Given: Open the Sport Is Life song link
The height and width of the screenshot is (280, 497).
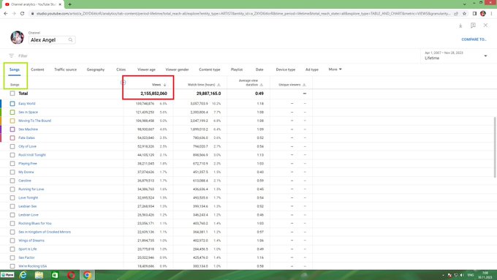Looking at the screenshot, I should [28, 249].
